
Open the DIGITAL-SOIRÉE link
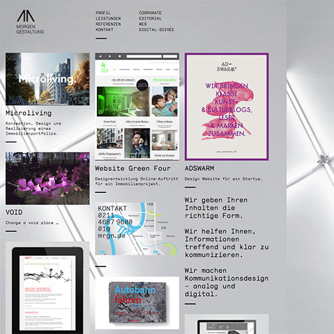156,29
